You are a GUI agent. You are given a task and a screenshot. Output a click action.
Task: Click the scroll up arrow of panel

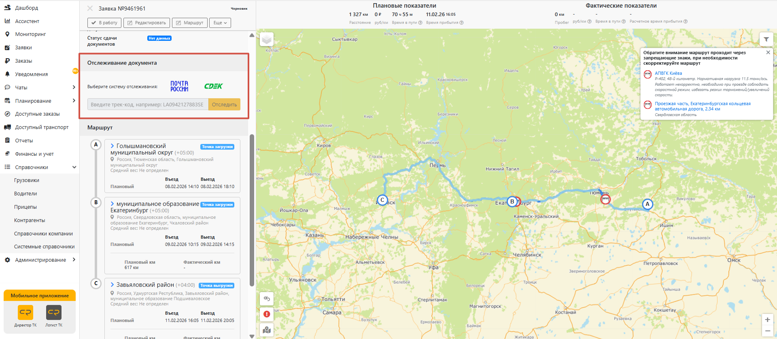click(x=252, y=35)
